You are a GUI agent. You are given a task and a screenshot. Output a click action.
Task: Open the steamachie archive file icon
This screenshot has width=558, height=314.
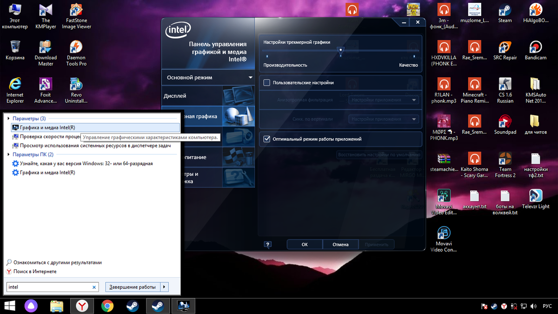(x=444, y=162)
